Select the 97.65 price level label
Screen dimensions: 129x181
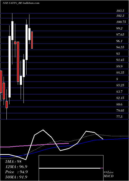(120, 34)
